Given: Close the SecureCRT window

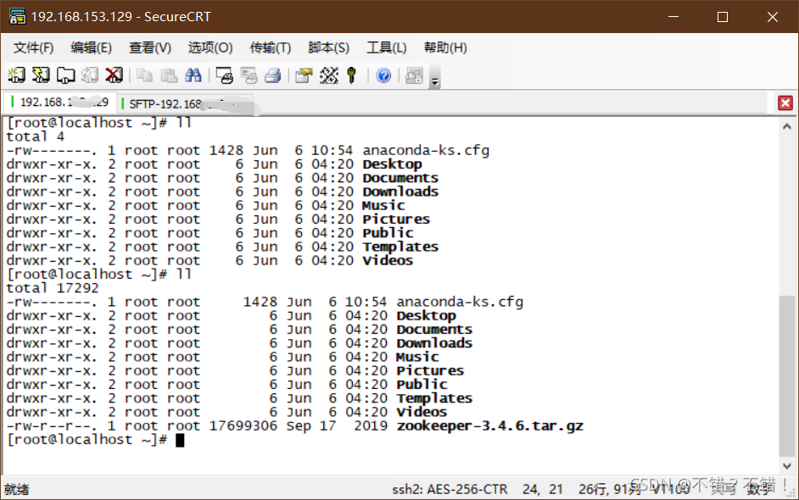Looking at the screenshot, I should coord(773,17).
